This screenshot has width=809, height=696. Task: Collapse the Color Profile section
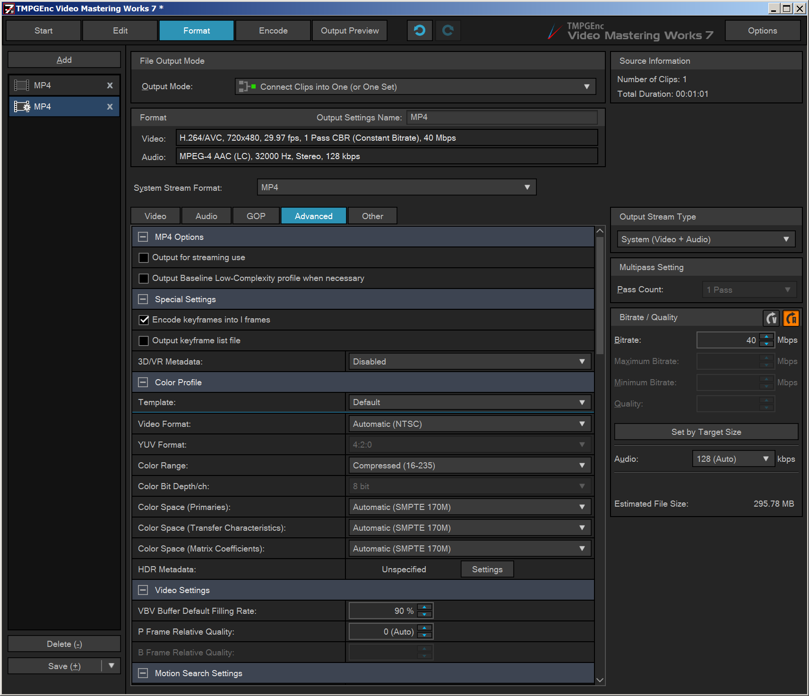pyautogui.click(x=143, y=382)
